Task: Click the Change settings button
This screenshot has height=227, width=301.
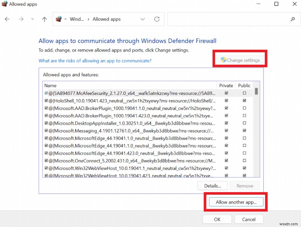Action: (240, 60)
